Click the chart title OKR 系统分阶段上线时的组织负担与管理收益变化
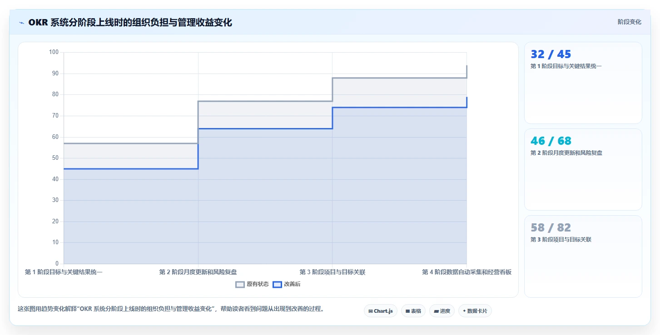Viewport: 660px width, 335px height. pyautogui.click(x=130, y=23)
